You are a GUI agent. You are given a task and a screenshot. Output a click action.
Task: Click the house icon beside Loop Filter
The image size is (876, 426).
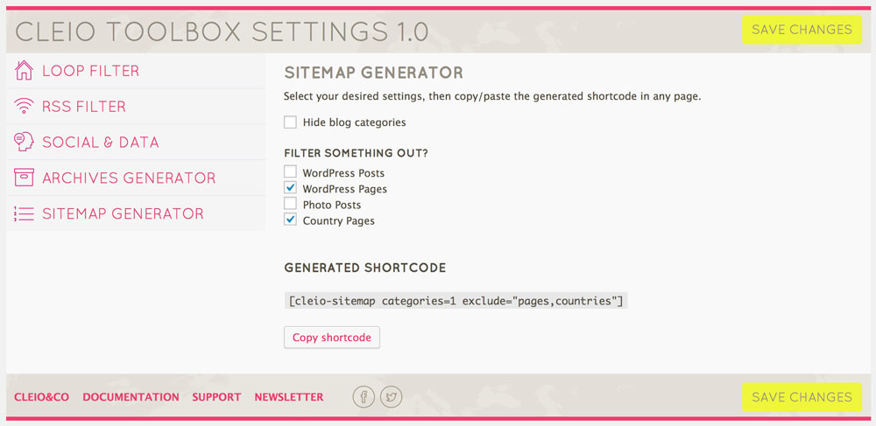24,71
